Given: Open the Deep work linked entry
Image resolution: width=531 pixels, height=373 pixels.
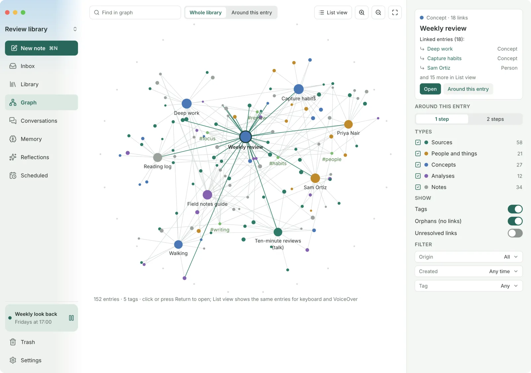Looking at the screenshot, I should tap(440, 49).
